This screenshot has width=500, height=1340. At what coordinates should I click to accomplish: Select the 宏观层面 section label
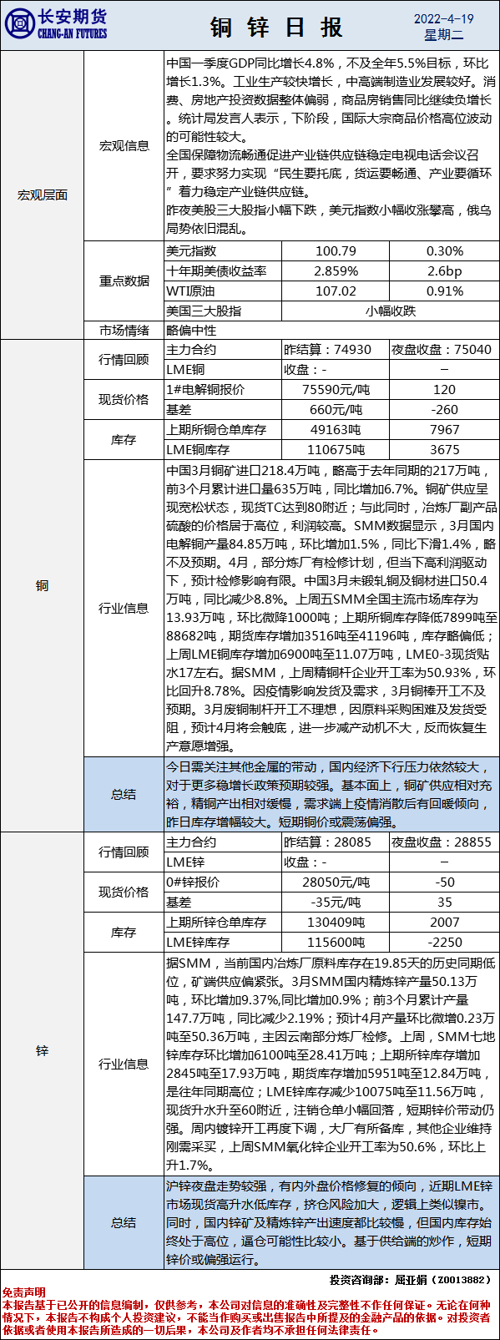point(43,195)
